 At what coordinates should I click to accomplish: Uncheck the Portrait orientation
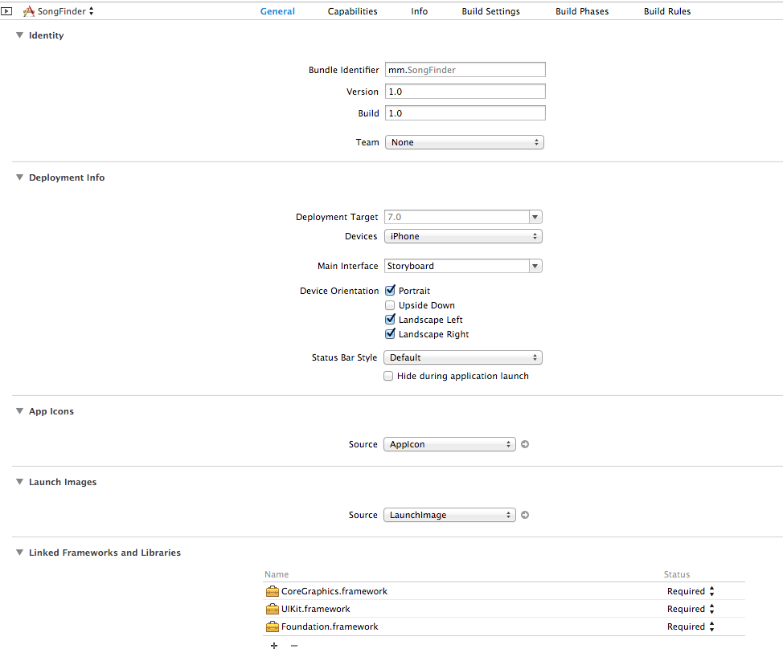coord(390,290)
